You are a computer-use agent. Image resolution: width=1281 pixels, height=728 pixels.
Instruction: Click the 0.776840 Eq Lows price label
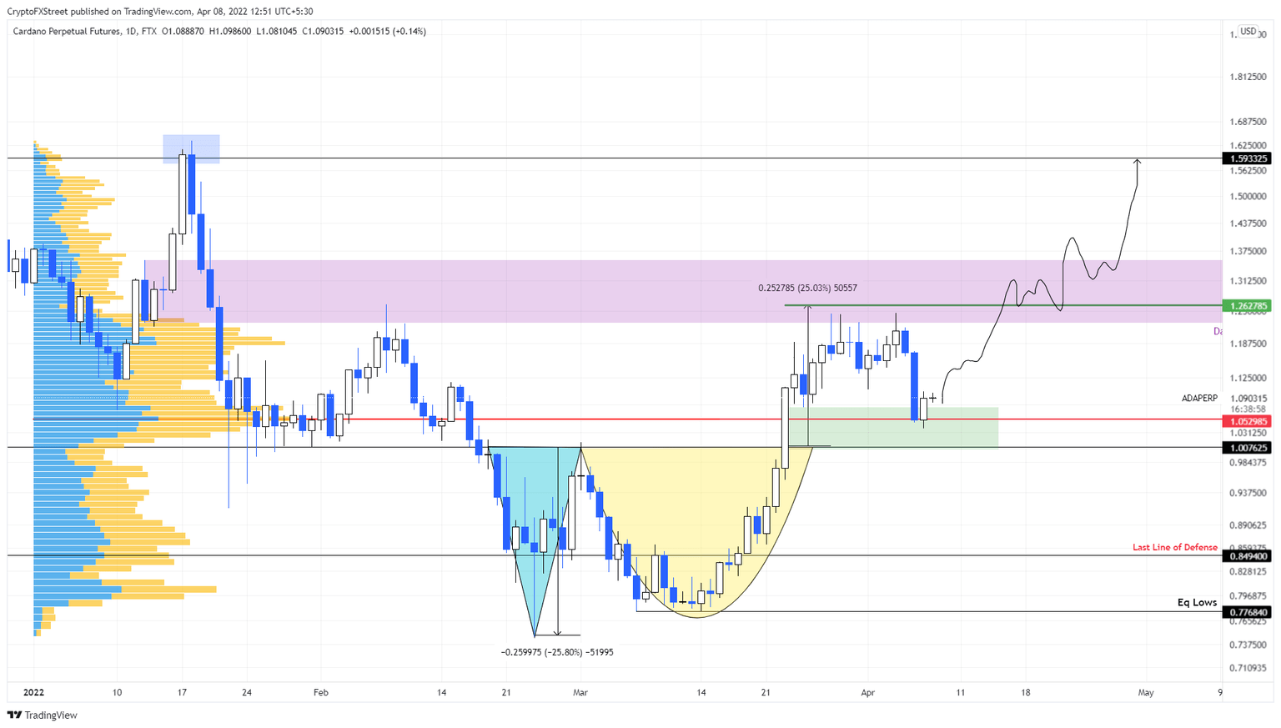pos(1248,611)
